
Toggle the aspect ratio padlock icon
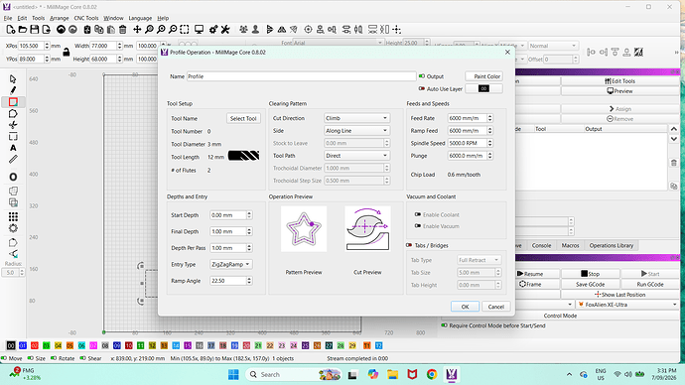(66, 52)
